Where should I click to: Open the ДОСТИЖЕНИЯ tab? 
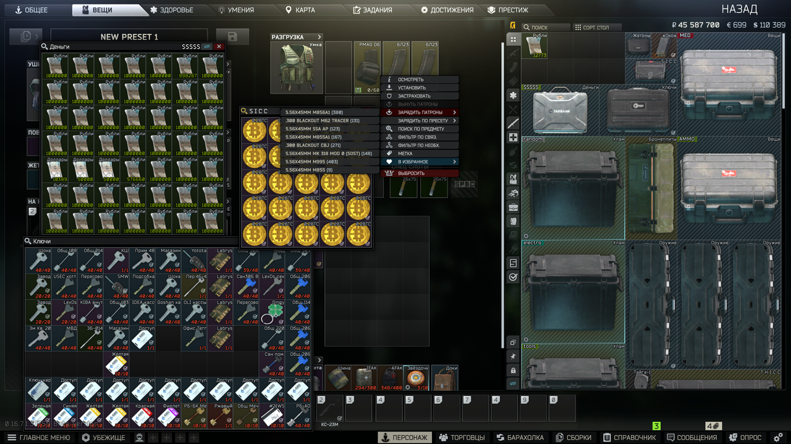click(447, 10)
